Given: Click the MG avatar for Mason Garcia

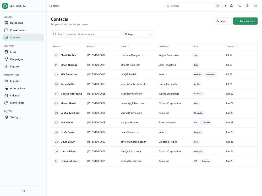Looking at the screenshot, I should click(x=56, y=103).
